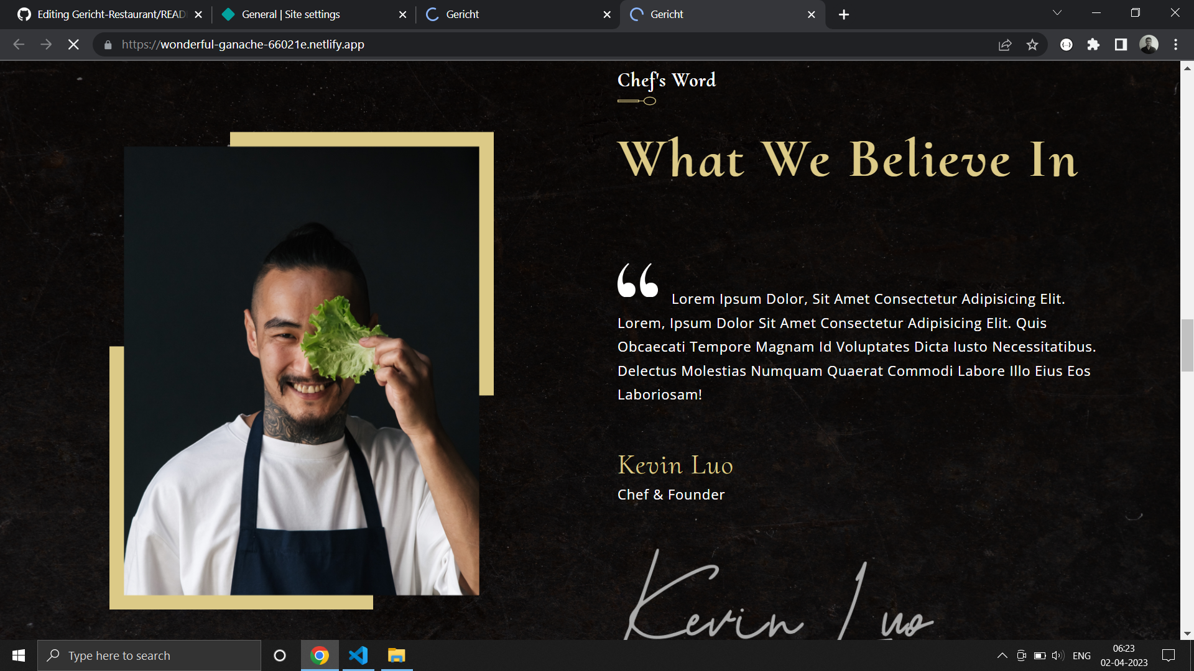1194x671 pixels.
Task: Expand the tab search chevron
Action: [x=1057, y=13]
